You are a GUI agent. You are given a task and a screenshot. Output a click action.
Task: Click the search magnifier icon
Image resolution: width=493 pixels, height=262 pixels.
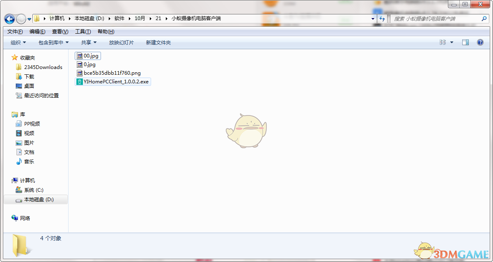[x=484, y=18]
